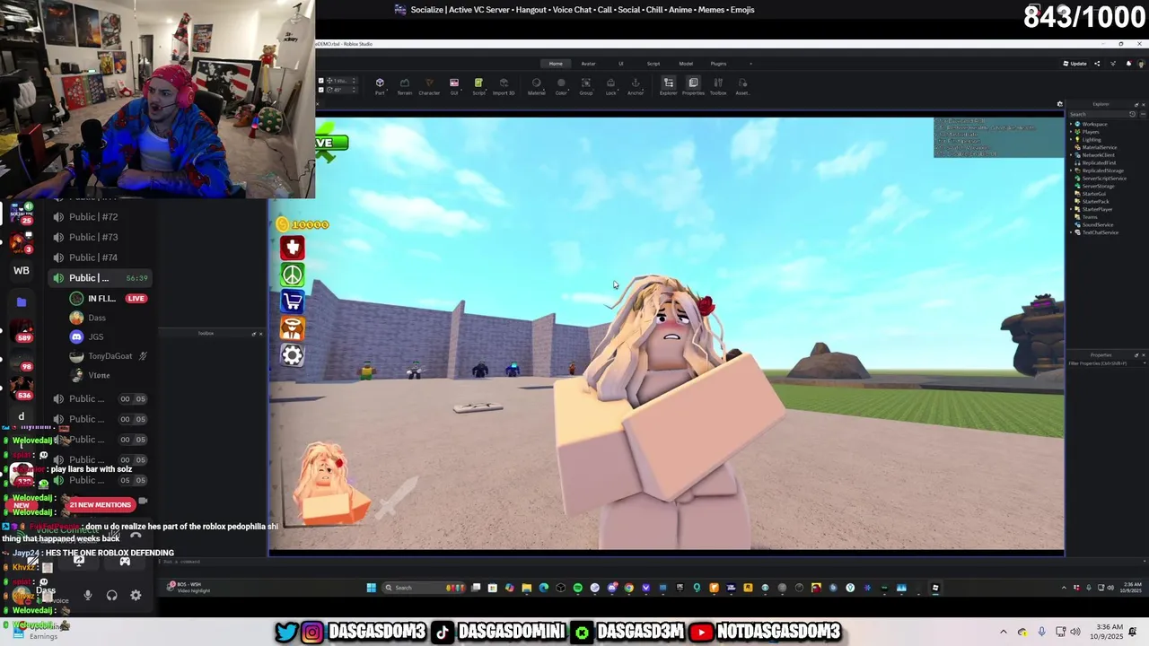Join Discord voice channel Public | #73
Screen dimensions: 1149x646
(94, 237)
